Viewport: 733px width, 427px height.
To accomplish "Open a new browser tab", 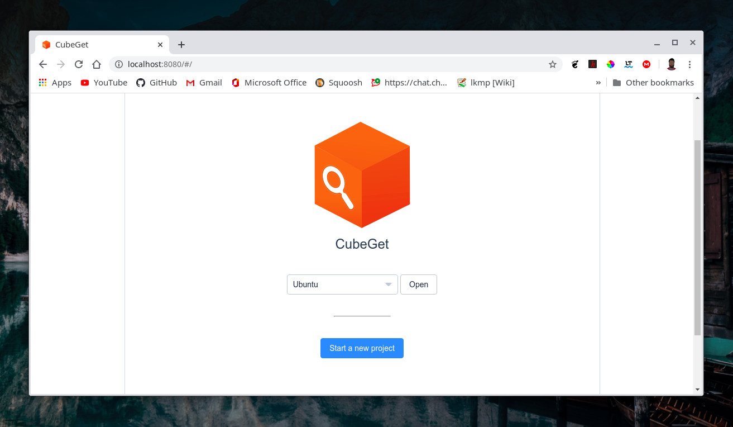I will pyautogui.click(x=181, y=45).
